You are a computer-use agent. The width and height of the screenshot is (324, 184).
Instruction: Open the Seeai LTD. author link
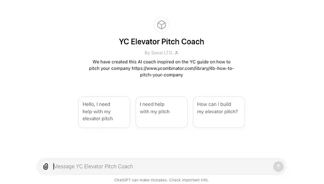pyautogui.click(x=158, y=53)
